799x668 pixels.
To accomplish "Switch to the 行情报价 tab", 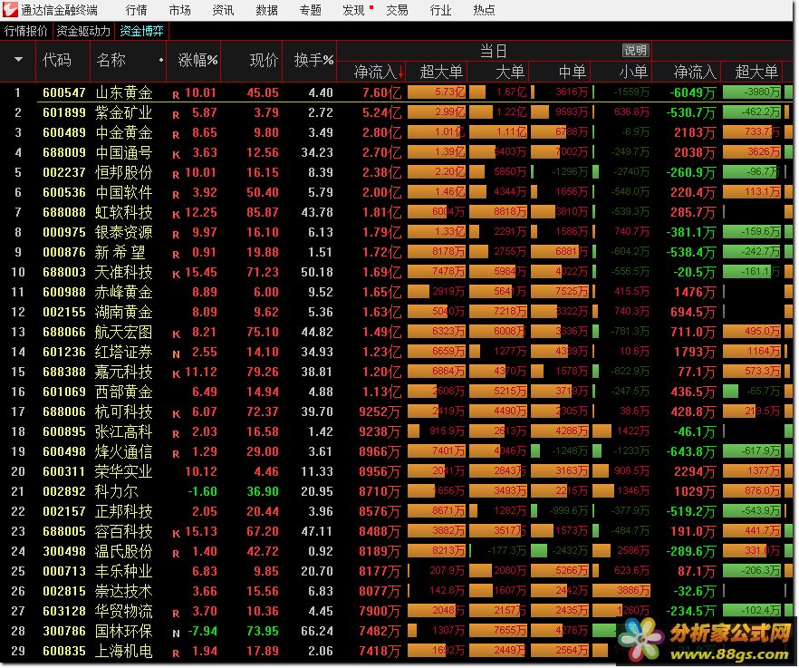I will point(26,31).
